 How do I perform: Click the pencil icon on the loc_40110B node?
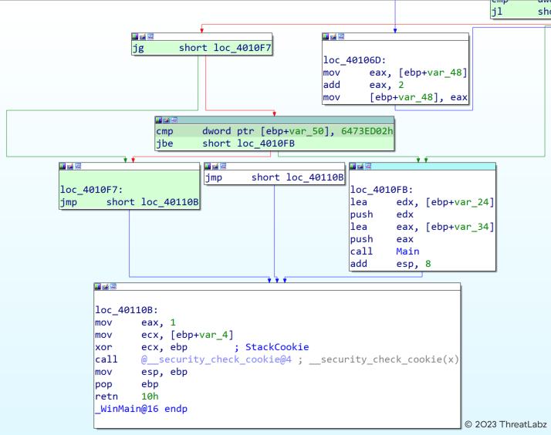(x=106, y=287)
